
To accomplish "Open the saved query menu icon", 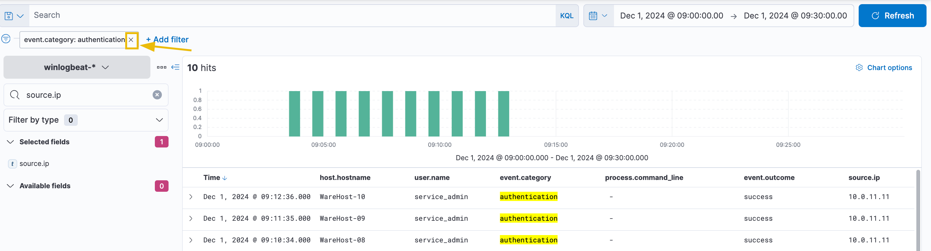I will tap(14, 16).
